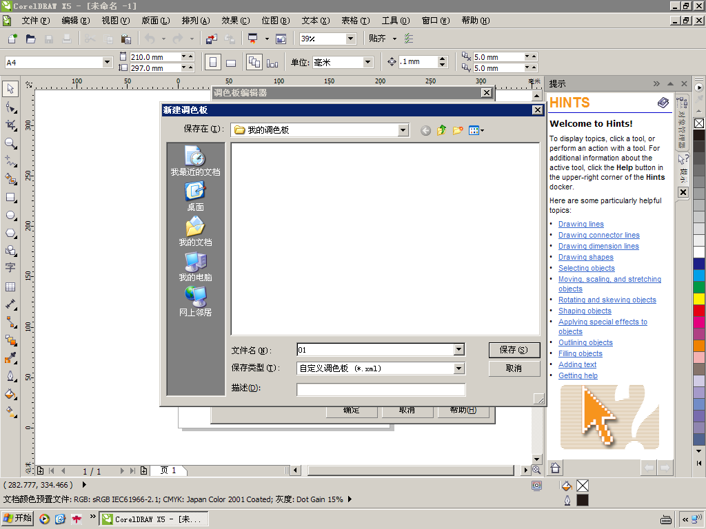
Task: Select the Smart fill tool
Action: click(x=10, y=179)
